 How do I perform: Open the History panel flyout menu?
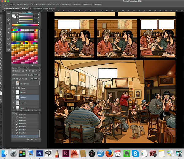click(39, 113)
